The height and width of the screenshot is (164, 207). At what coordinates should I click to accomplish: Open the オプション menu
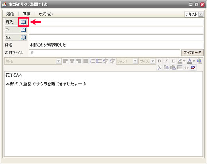46,14
